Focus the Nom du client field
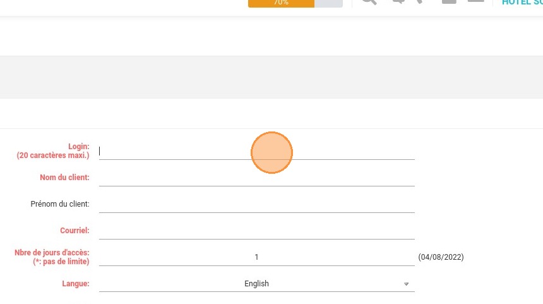Screen dimensions: 543x304 point(256,178)
